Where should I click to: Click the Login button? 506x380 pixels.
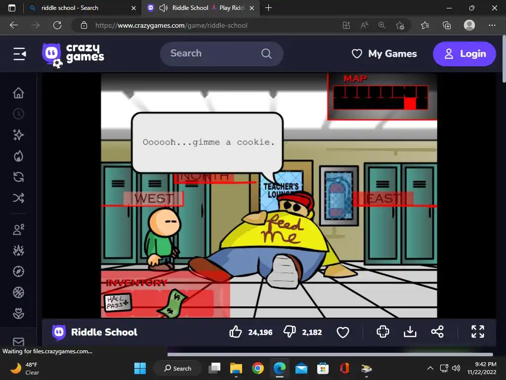click(464, 53)
